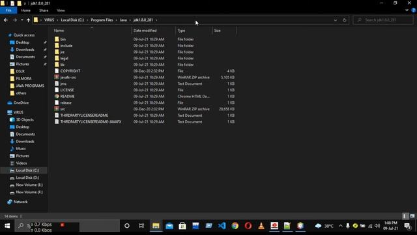Switch to large icons view in status bar
417x235 pixels.
(x=412, y=216)
